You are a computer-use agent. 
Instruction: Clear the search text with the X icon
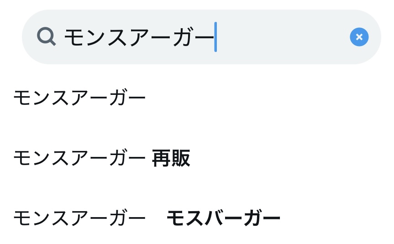click(x=359, y=37)
